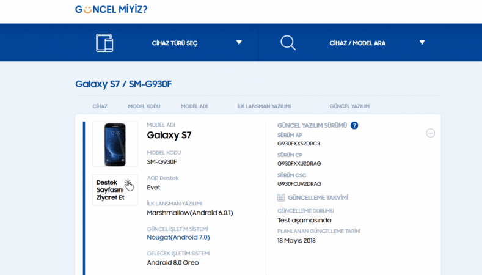The width and height of the screenshot is (482, 275).
Task: Click Marshmallow(Android 6.0.1) text
Action: click(x=190, y=213)
